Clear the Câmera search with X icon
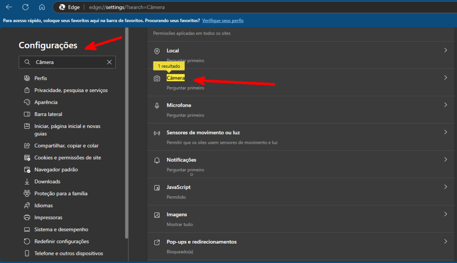The width and height of the screenshot is (457, 263). (x=109, y=62)
